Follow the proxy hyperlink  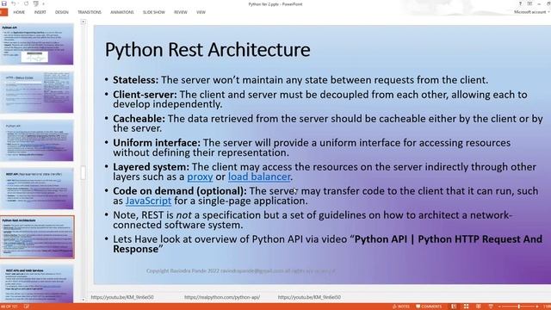point(200,177)
